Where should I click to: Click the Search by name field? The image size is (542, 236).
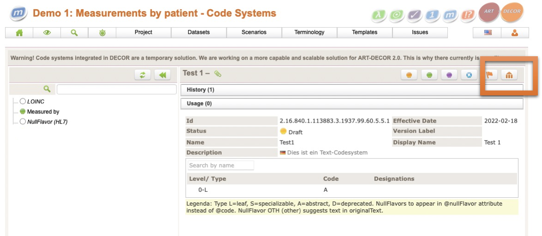point(221,165)
